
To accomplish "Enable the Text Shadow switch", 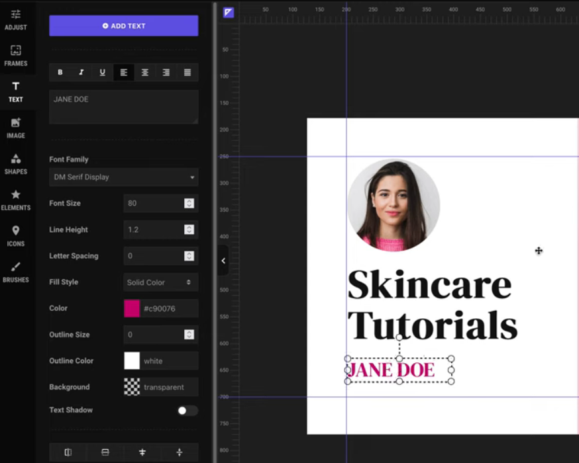I will [187, 411].
